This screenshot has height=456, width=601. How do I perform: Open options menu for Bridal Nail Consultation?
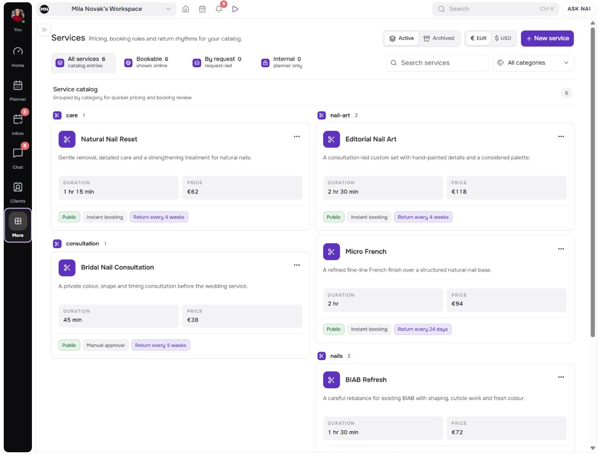297,265
